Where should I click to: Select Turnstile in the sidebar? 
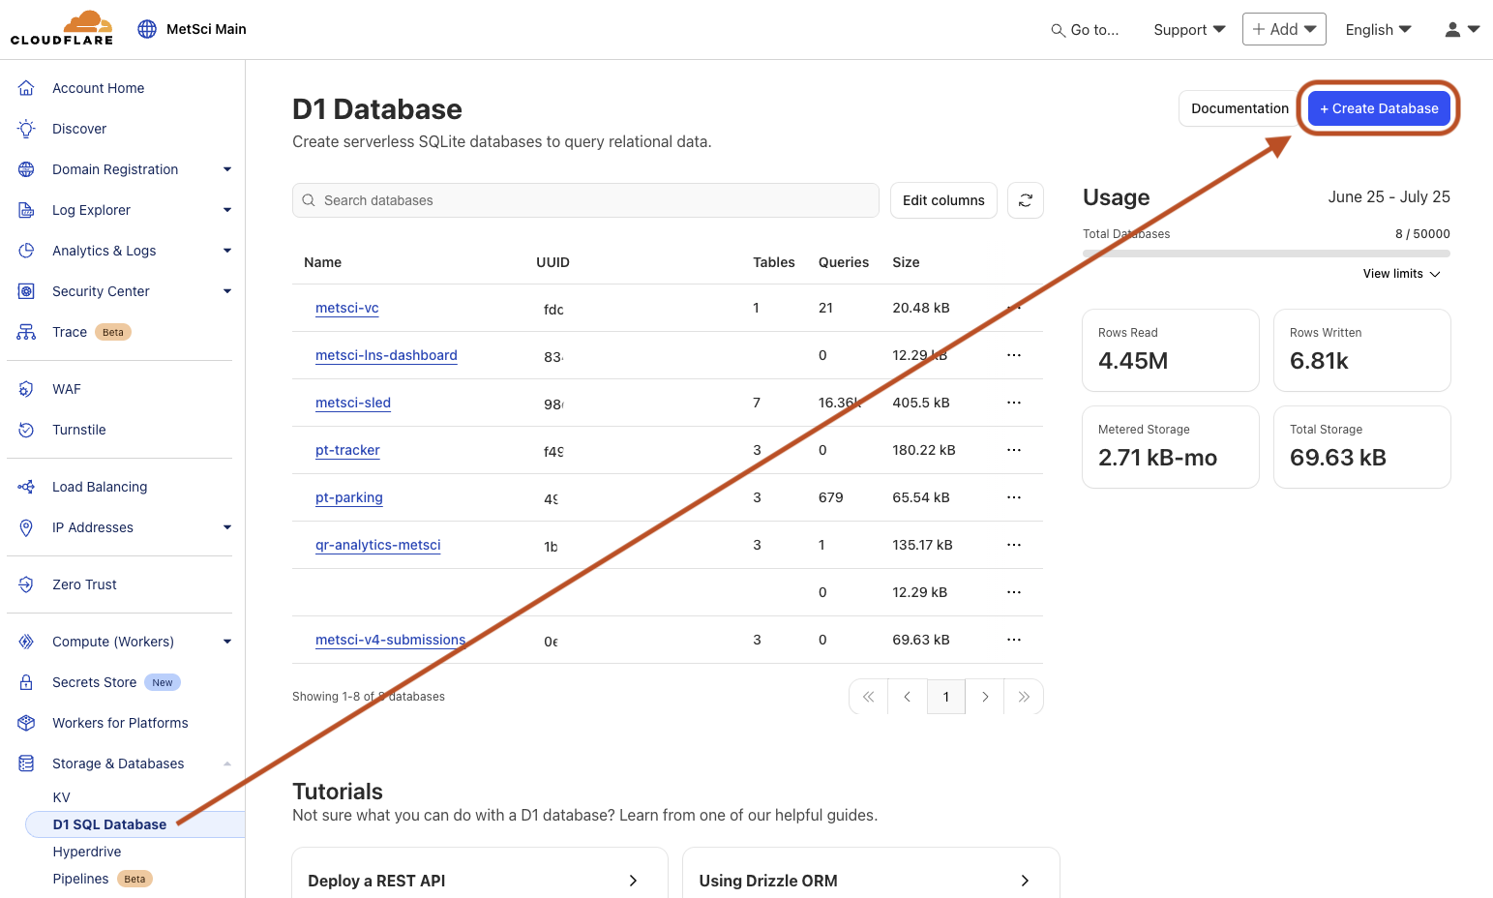[x=78, y=429]
